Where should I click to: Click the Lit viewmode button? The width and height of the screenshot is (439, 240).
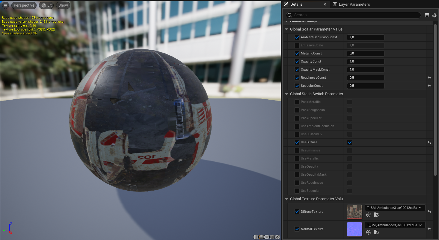(46, 5)
